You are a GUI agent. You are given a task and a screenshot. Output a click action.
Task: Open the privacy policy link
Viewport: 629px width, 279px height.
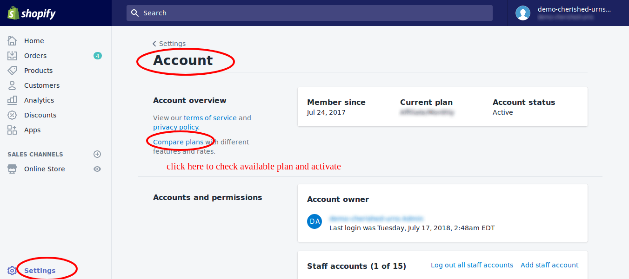pyautogui.click(x=176, y=127)
